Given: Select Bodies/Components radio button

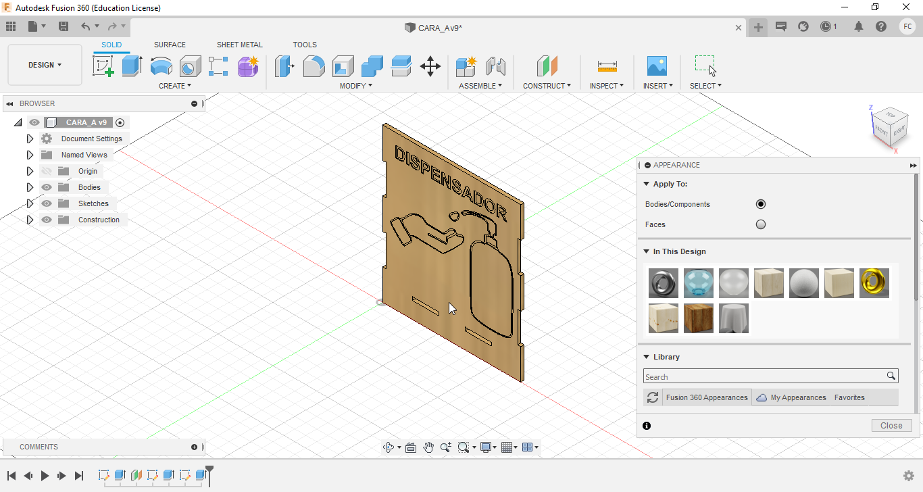Looking at the screenshot, I should [761, 204].
